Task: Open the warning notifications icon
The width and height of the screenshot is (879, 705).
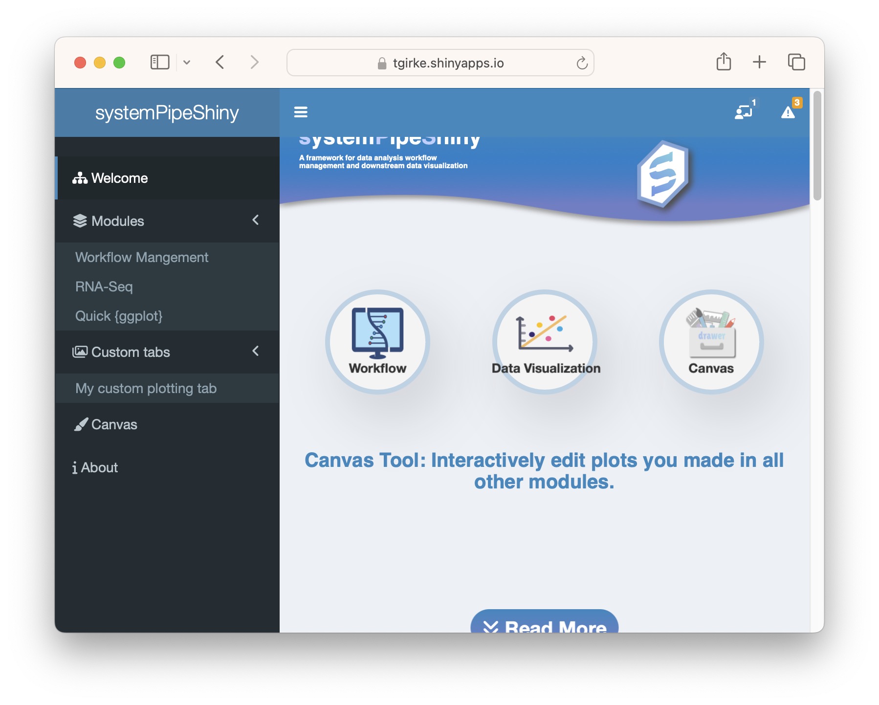Action: tap(788, 112)
